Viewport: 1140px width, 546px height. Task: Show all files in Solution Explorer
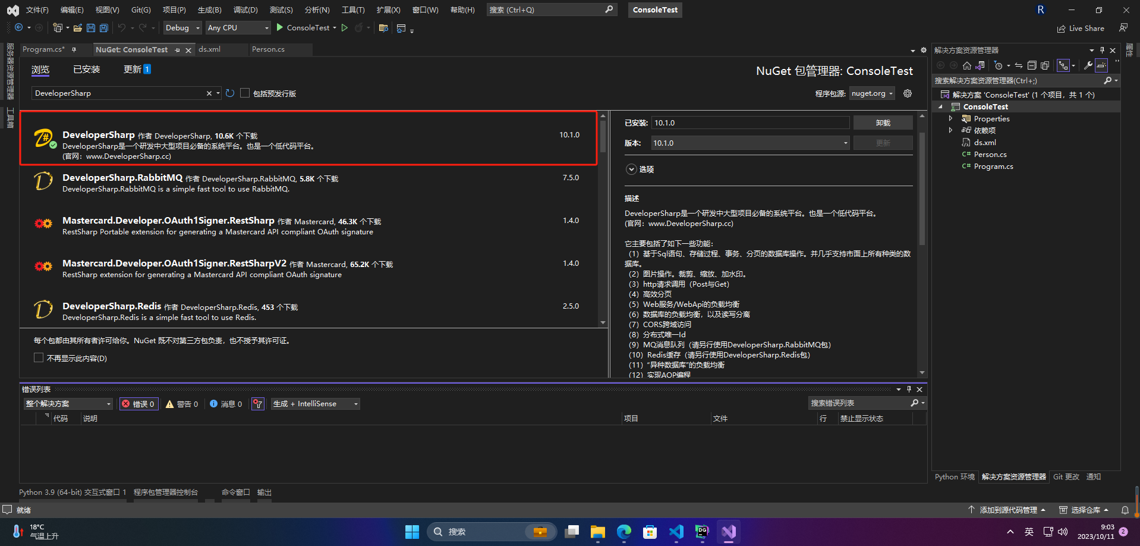pyautogui.click(x=1045, y=65)
